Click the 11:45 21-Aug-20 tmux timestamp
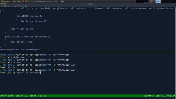The height and width of the screenshot is (99, 176). point(165,96)
